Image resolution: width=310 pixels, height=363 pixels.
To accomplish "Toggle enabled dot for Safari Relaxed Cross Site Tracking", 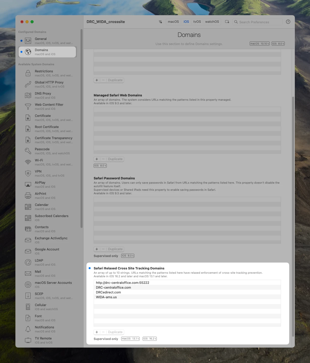I will coord(90,268).
